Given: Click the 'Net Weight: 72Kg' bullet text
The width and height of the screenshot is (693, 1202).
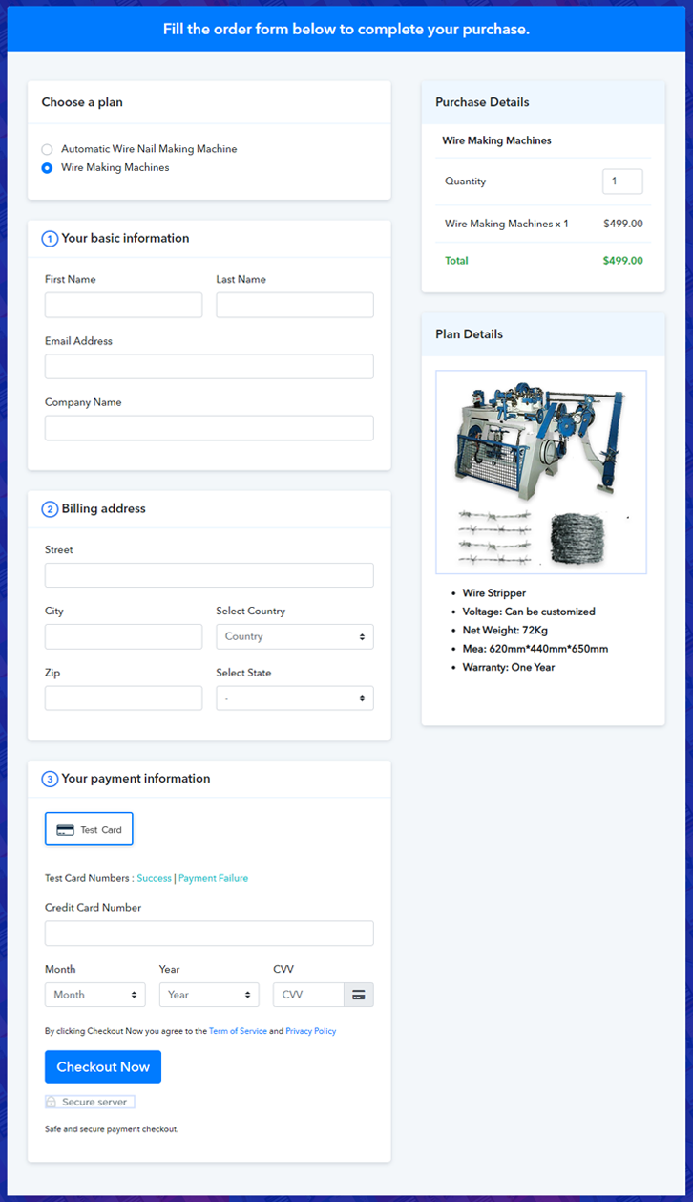Looking at the screenshot, I should [506, 631].
